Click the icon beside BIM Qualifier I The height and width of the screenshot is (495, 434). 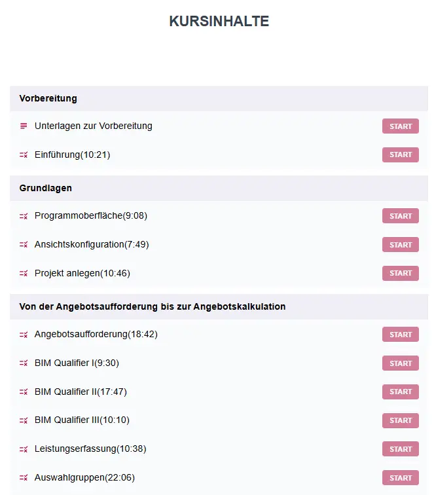pyautogui.click(x=24, y=363)
